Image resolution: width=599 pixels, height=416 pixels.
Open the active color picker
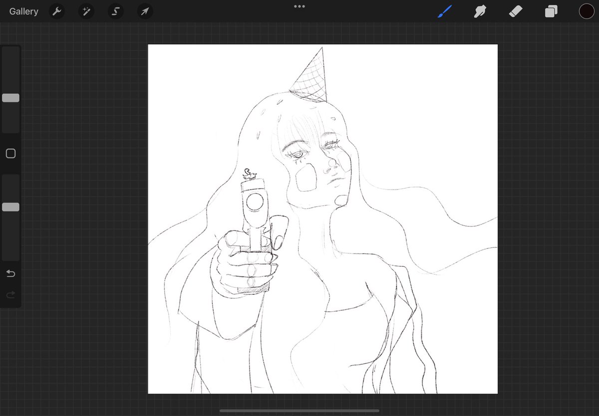[x=587, y=11]
